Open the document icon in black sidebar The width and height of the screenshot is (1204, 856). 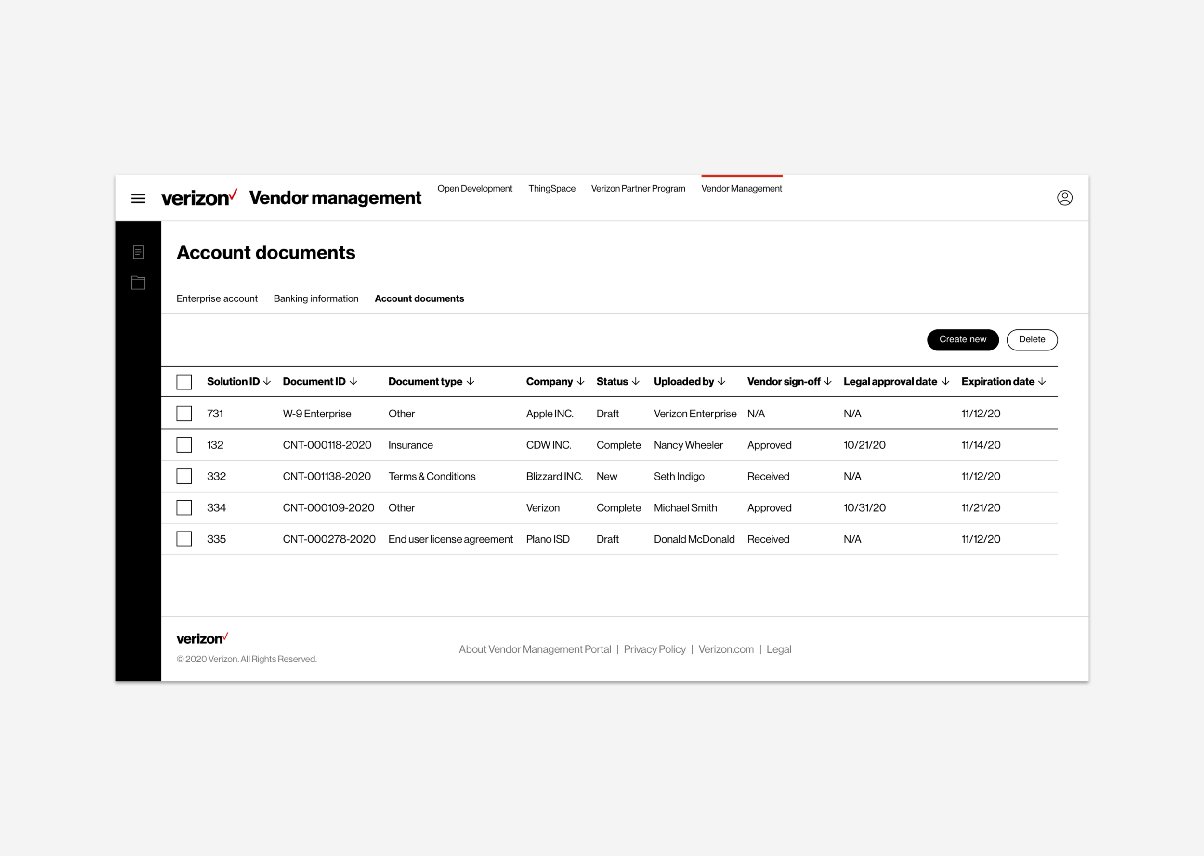tap(138, 252)
